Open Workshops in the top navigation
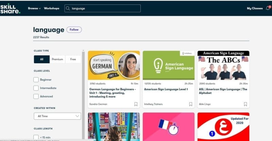Screen dimensions: 272x141 (x=52, y=8)
